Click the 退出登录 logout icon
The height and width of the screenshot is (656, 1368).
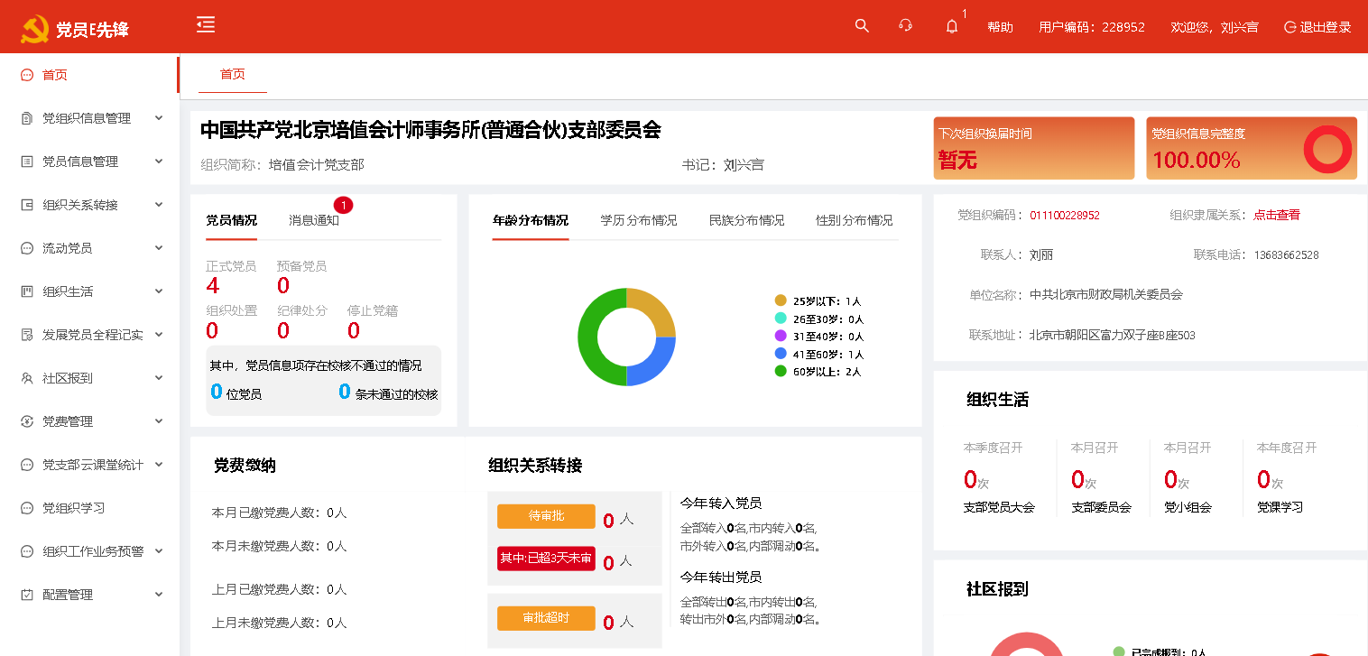coord(1289,27)
